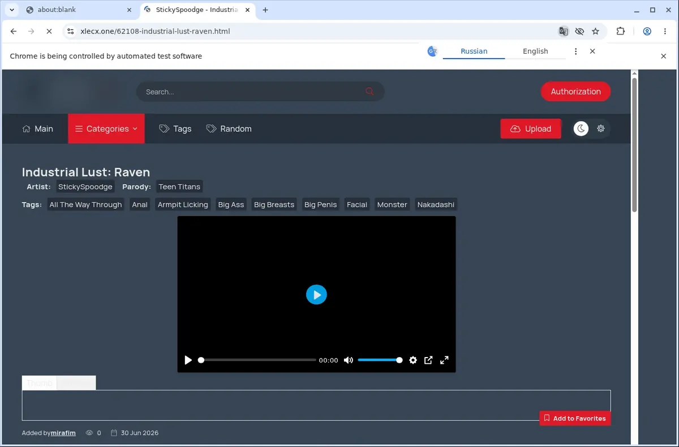679x447 pixels.
Task: Close the about:blank tab
Action: point(128,10)
